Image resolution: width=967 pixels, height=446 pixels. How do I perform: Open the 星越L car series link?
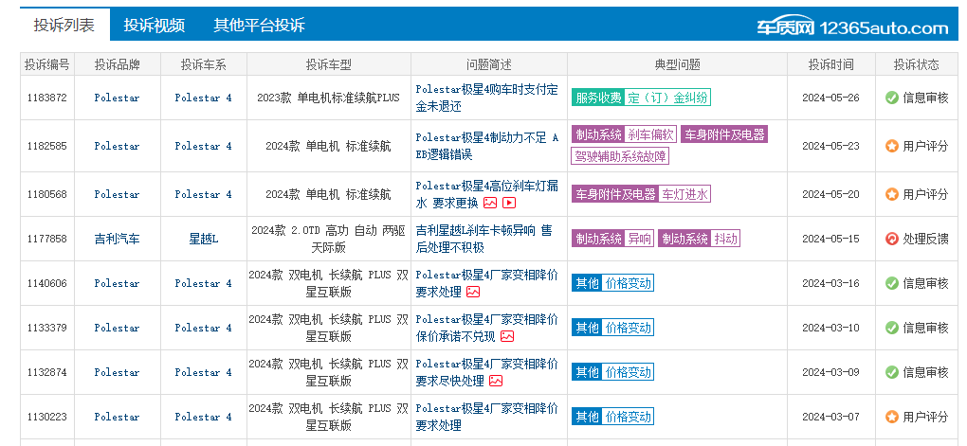click(203, 239)
